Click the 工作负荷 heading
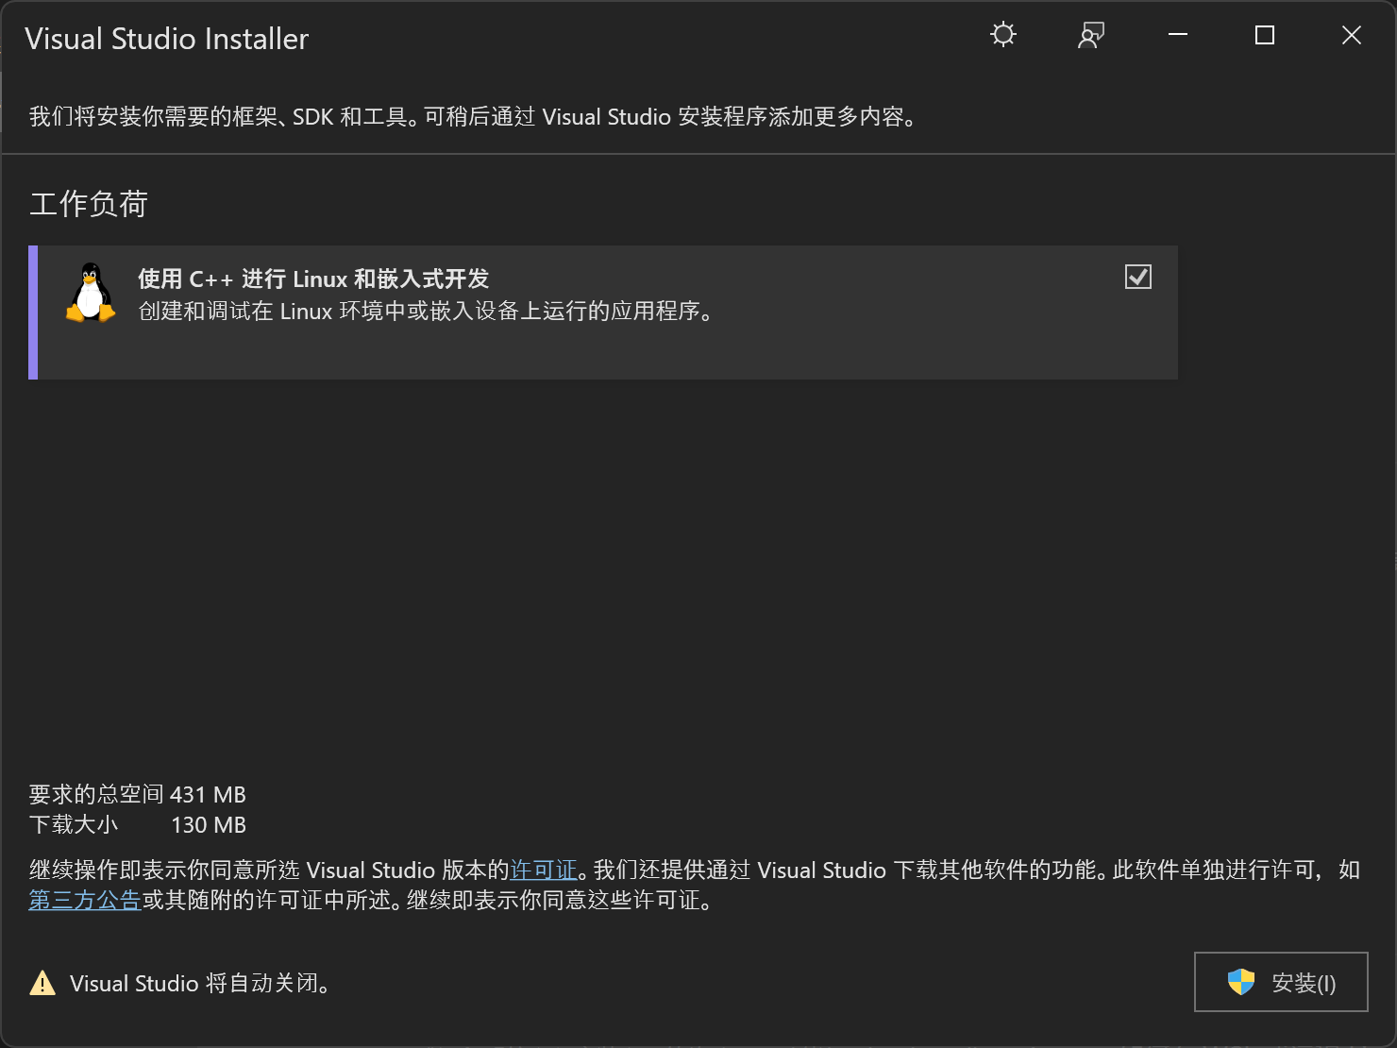1397x1048 pixels. pos(89,204)
